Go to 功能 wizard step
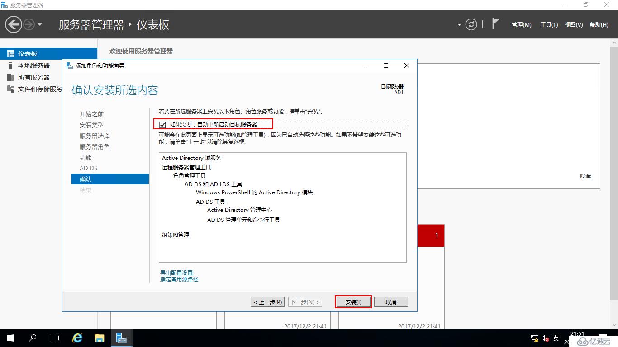 click(86, 158)
